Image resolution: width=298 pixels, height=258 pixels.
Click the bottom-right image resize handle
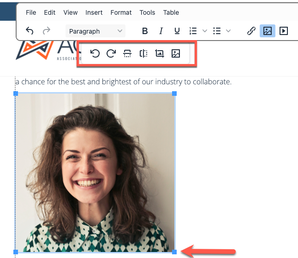(174, 252)
